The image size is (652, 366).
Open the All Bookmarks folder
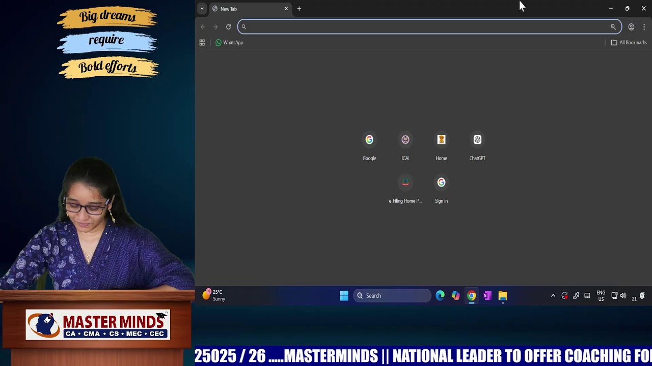tap(629, 43)
